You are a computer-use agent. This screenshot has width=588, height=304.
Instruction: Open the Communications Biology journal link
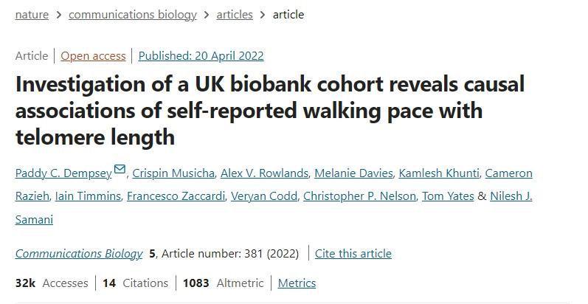[x=79, y=254]
